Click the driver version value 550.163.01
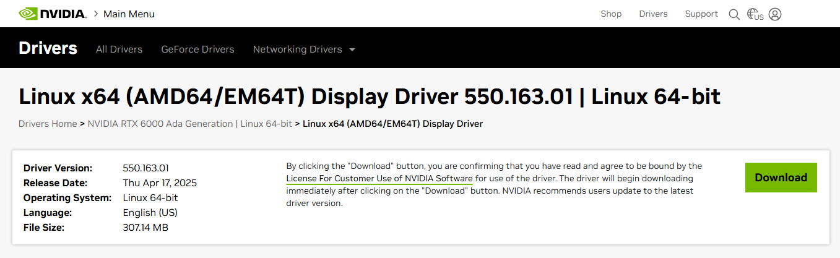Viewport: 840px width, 258px height. [x=146, y=168]
